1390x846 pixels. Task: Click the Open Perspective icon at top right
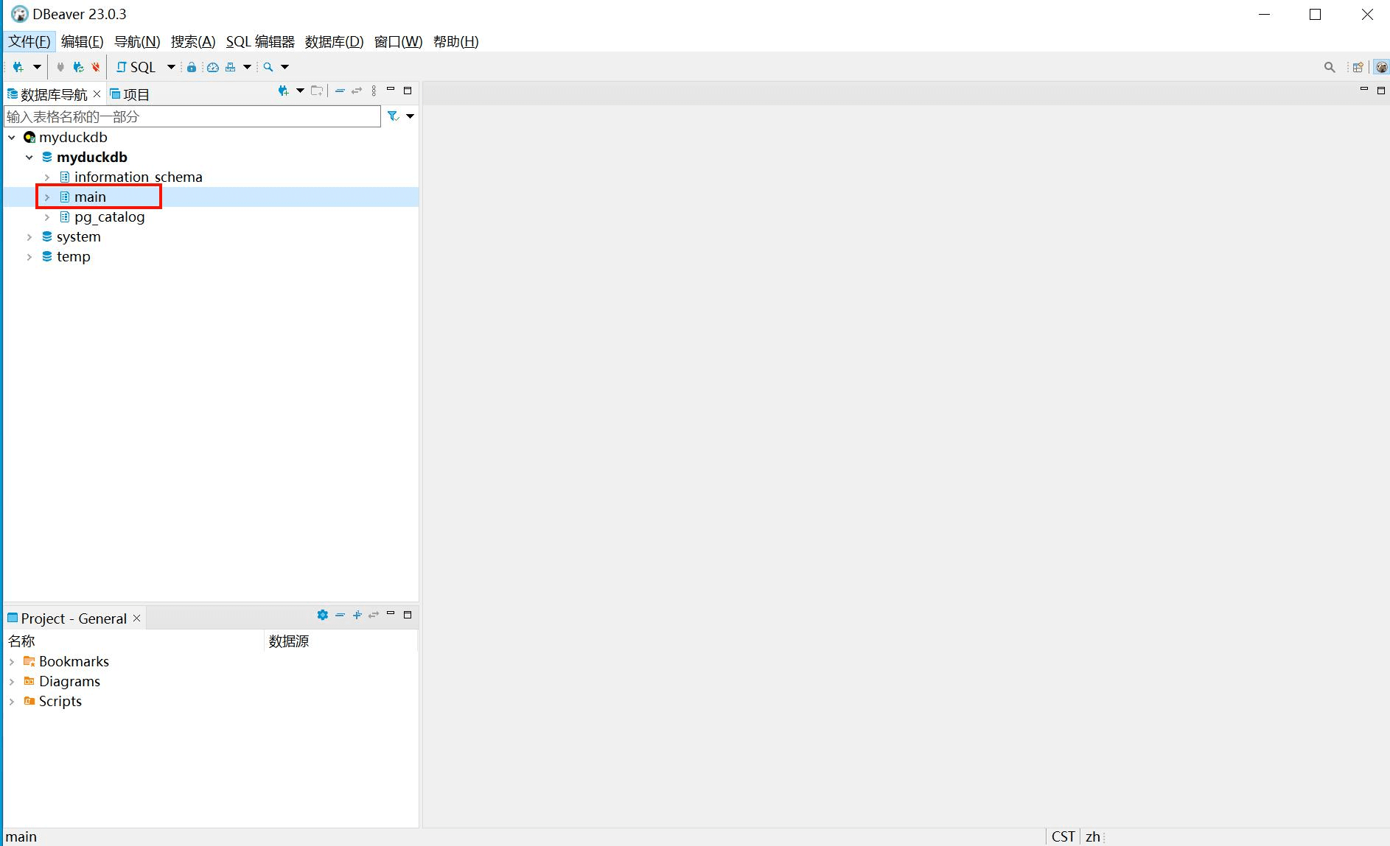[x=1358, y=67]
